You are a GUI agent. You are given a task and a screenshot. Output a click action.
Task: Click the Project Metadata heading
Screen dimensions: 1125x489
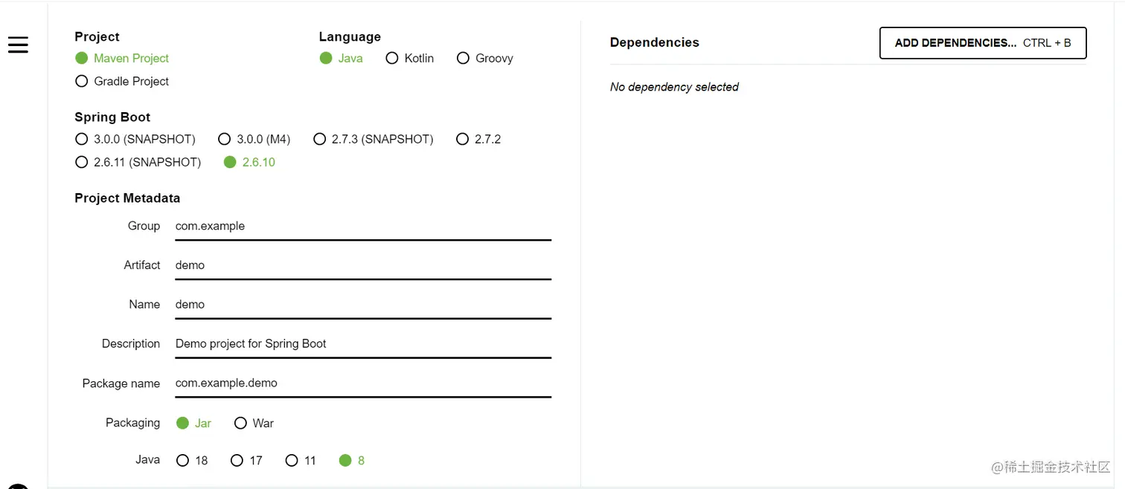pos(127,198)
